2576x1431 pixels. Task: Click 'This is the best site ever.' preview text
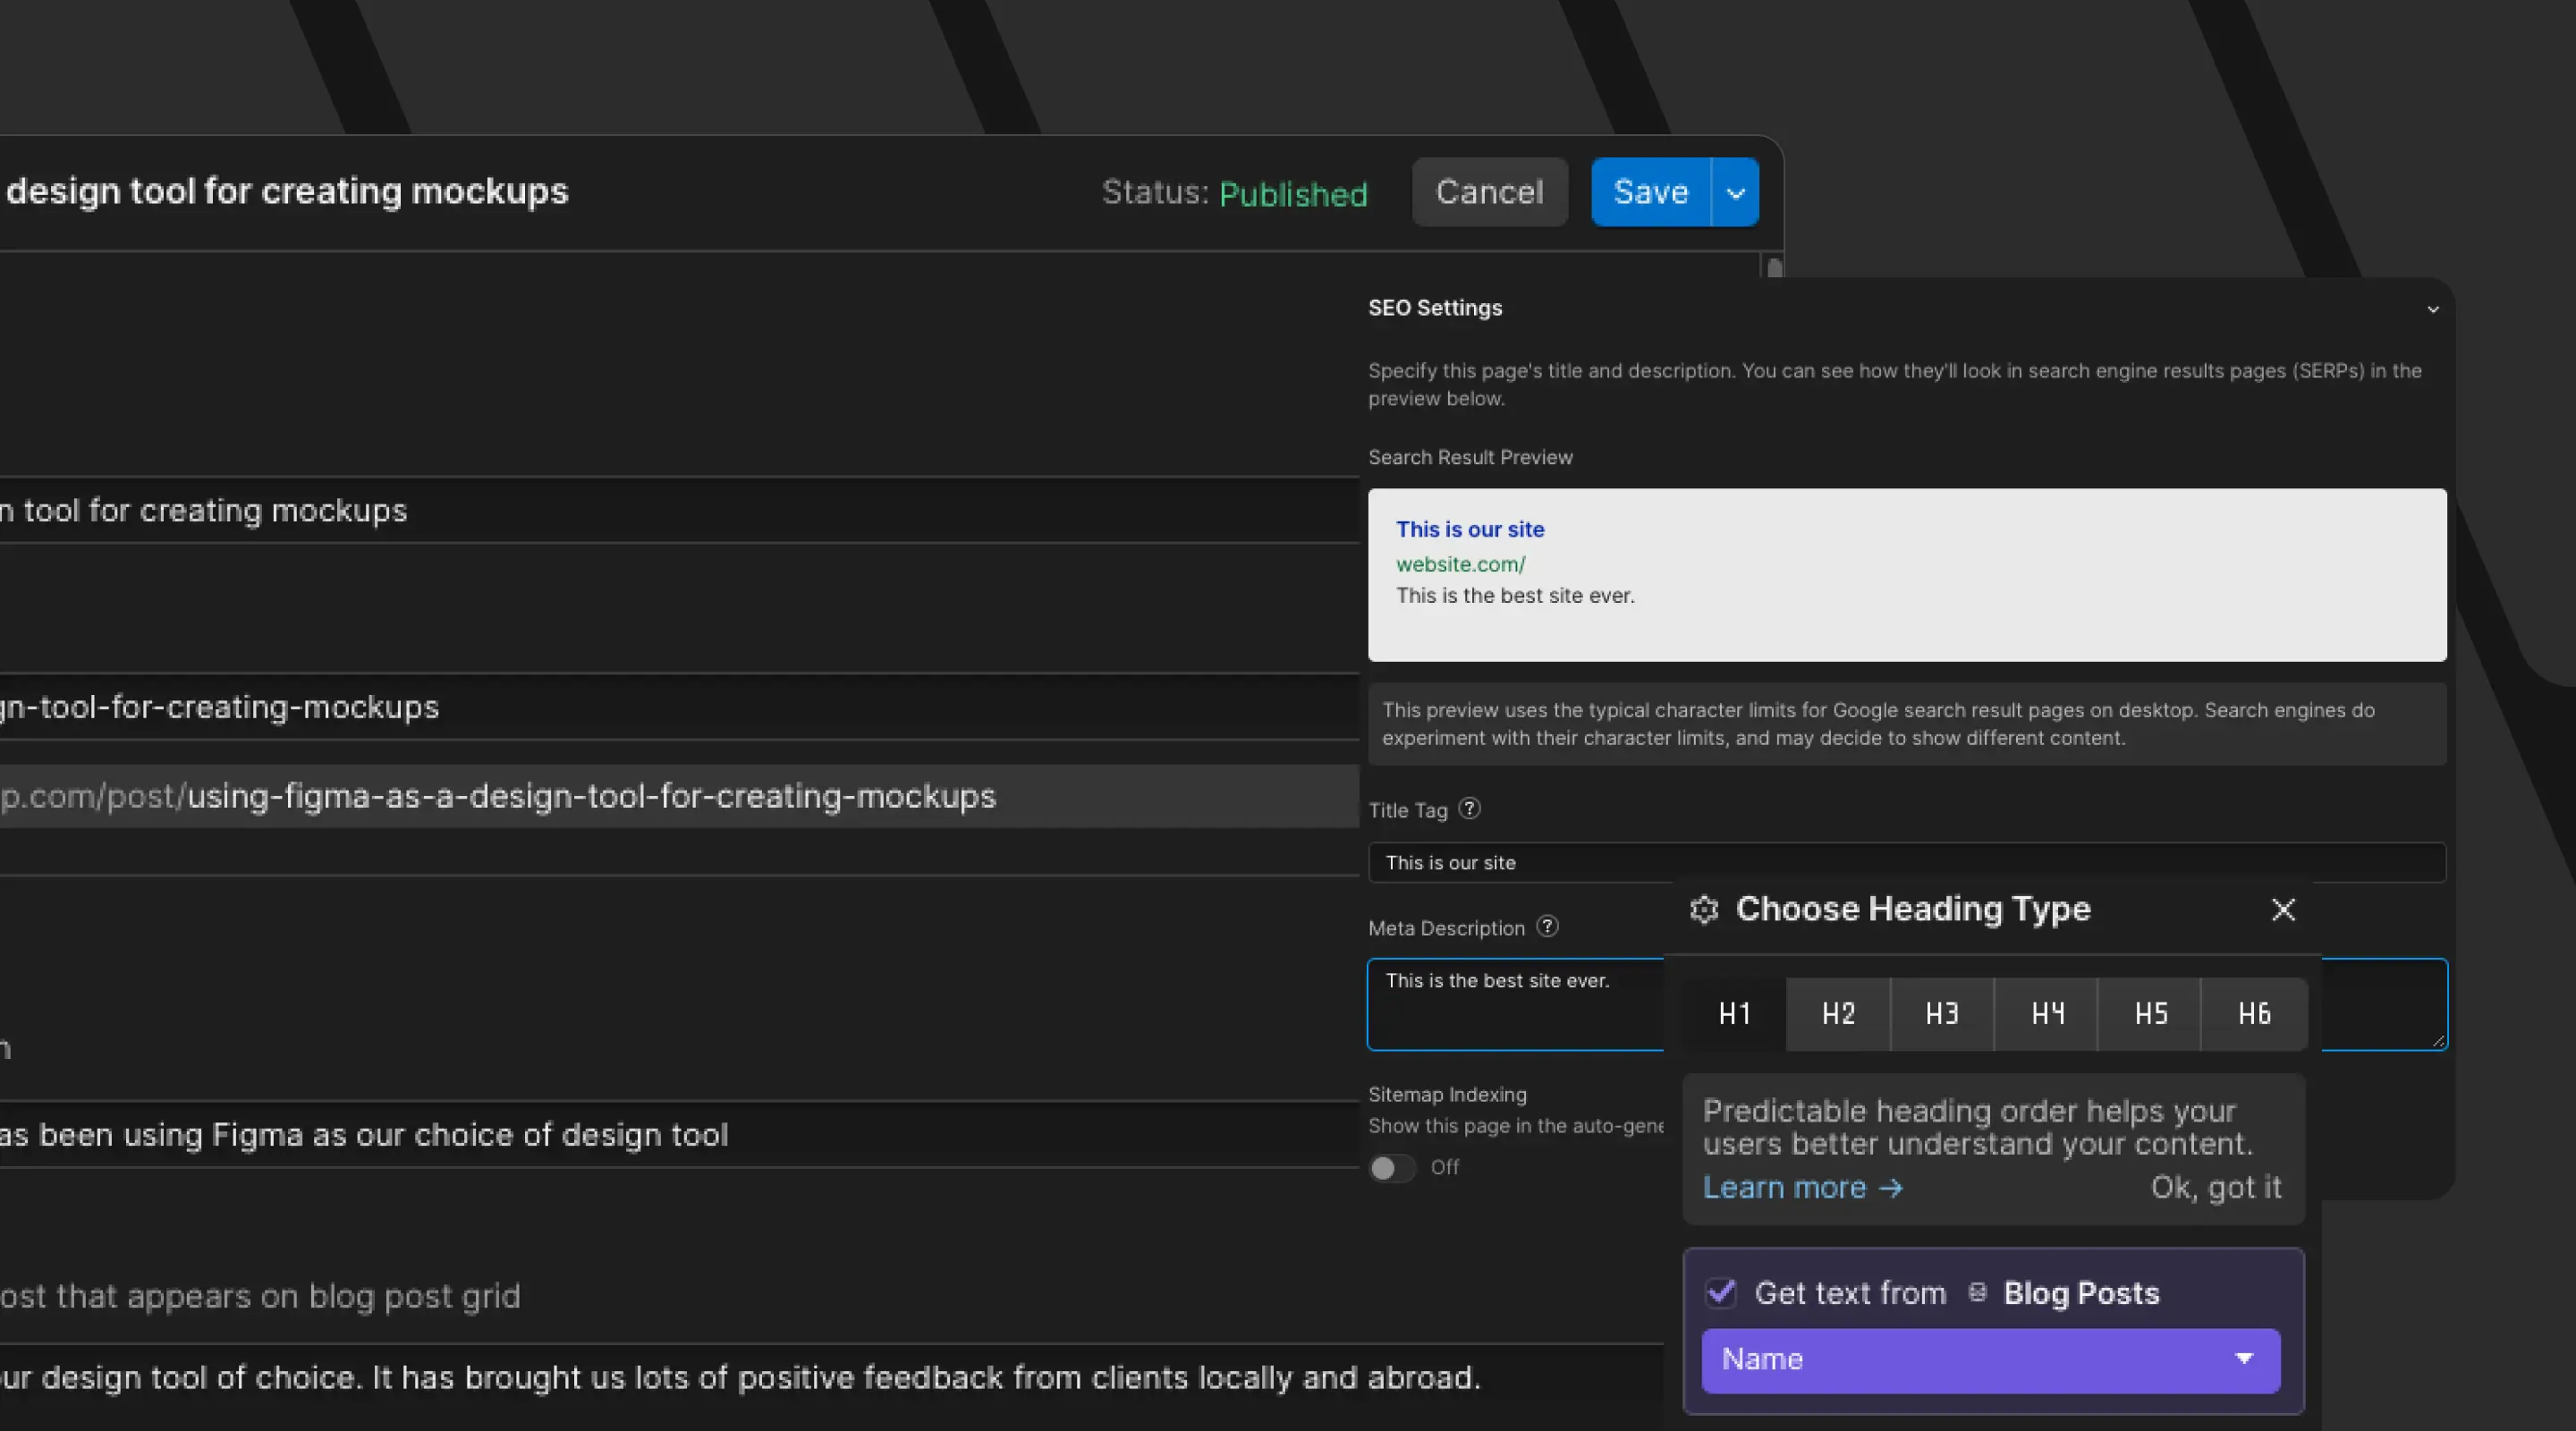click(1515, 595)
